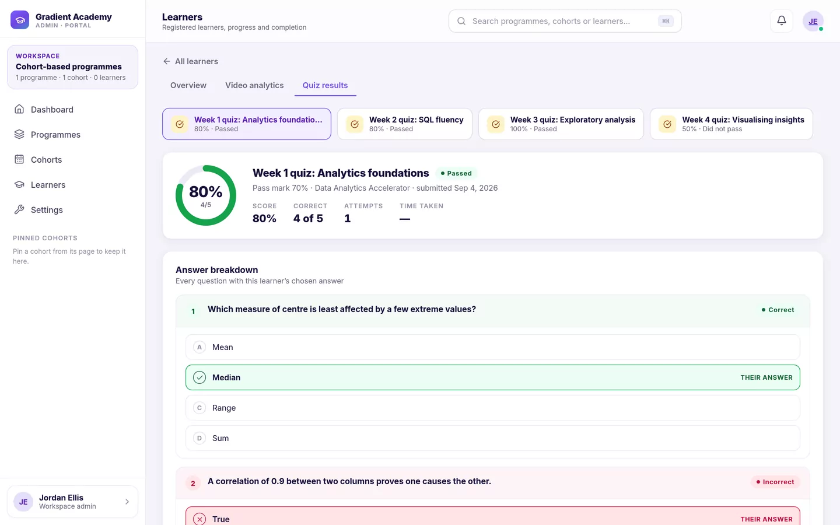
Task: Click the question 1 number badge
Action: 193,311
